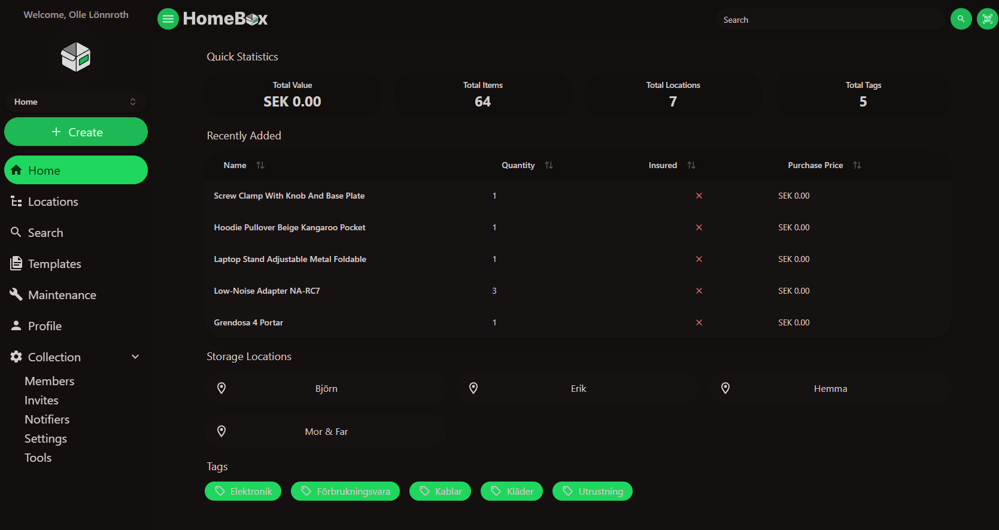This screenshot has width=999, height=530.
Task: Click the HomeBox box logo in sidebar
Action: 75,57
